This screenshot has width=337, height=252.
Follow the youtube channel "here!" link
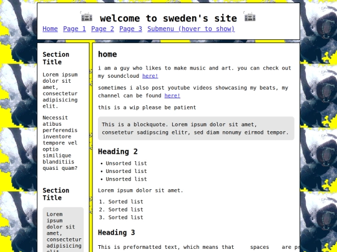(x=172, y=96)
